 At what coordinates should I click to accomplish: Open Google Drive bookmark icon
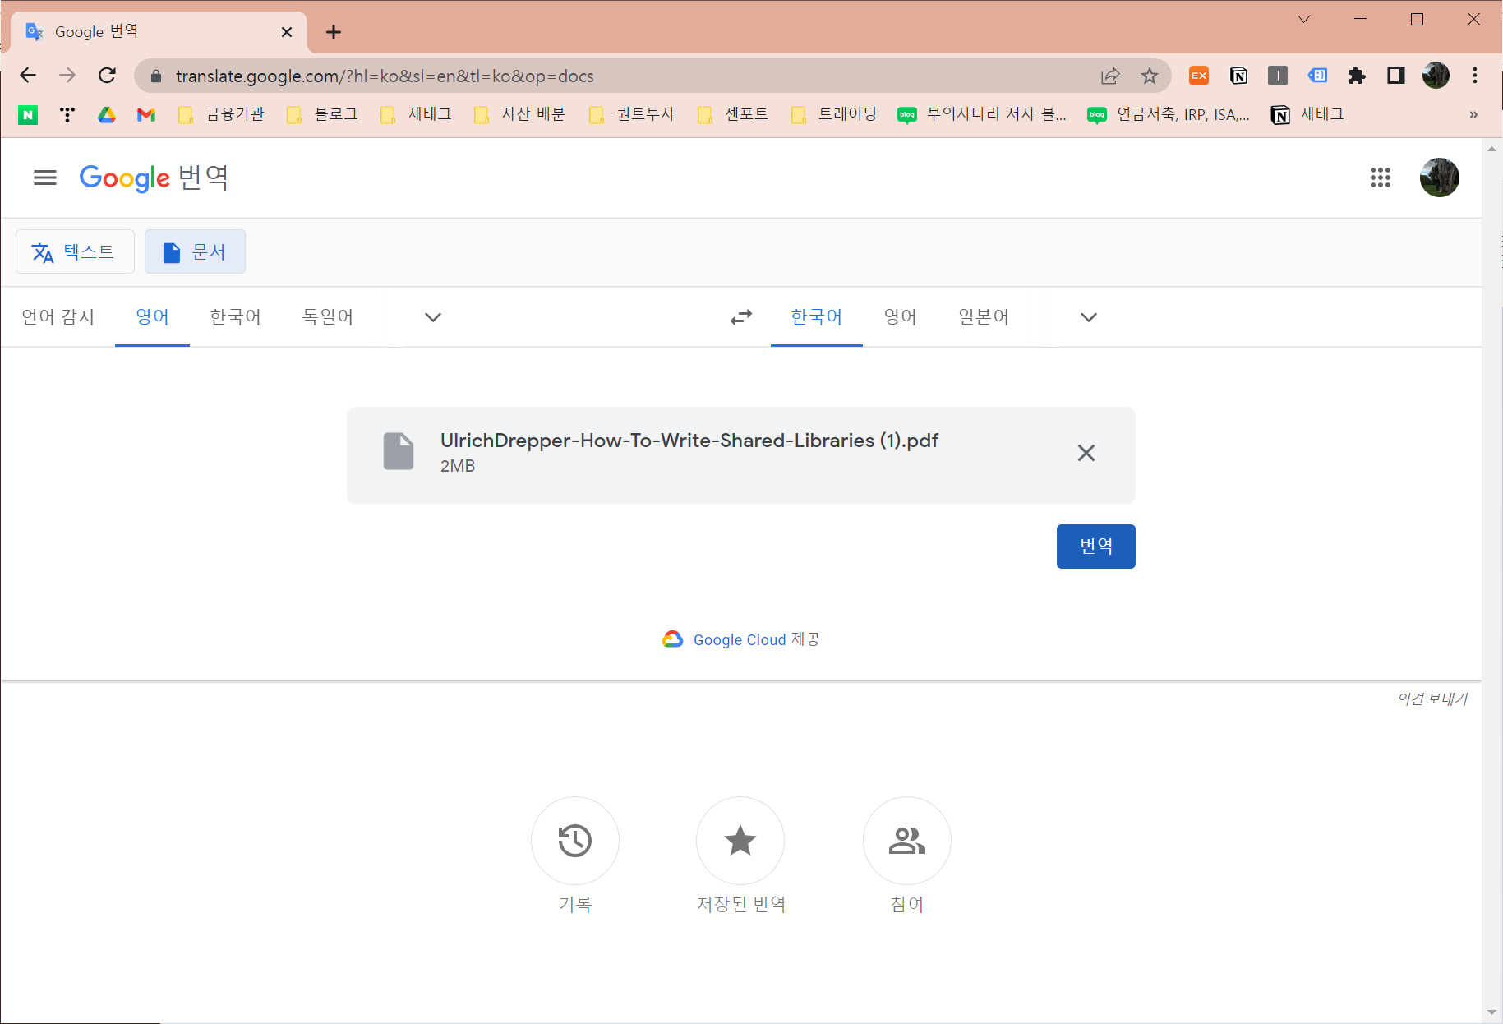click(x=107, y=115)
